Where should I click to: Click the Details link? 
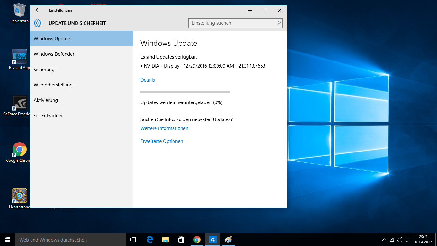[x=147, y=80]
